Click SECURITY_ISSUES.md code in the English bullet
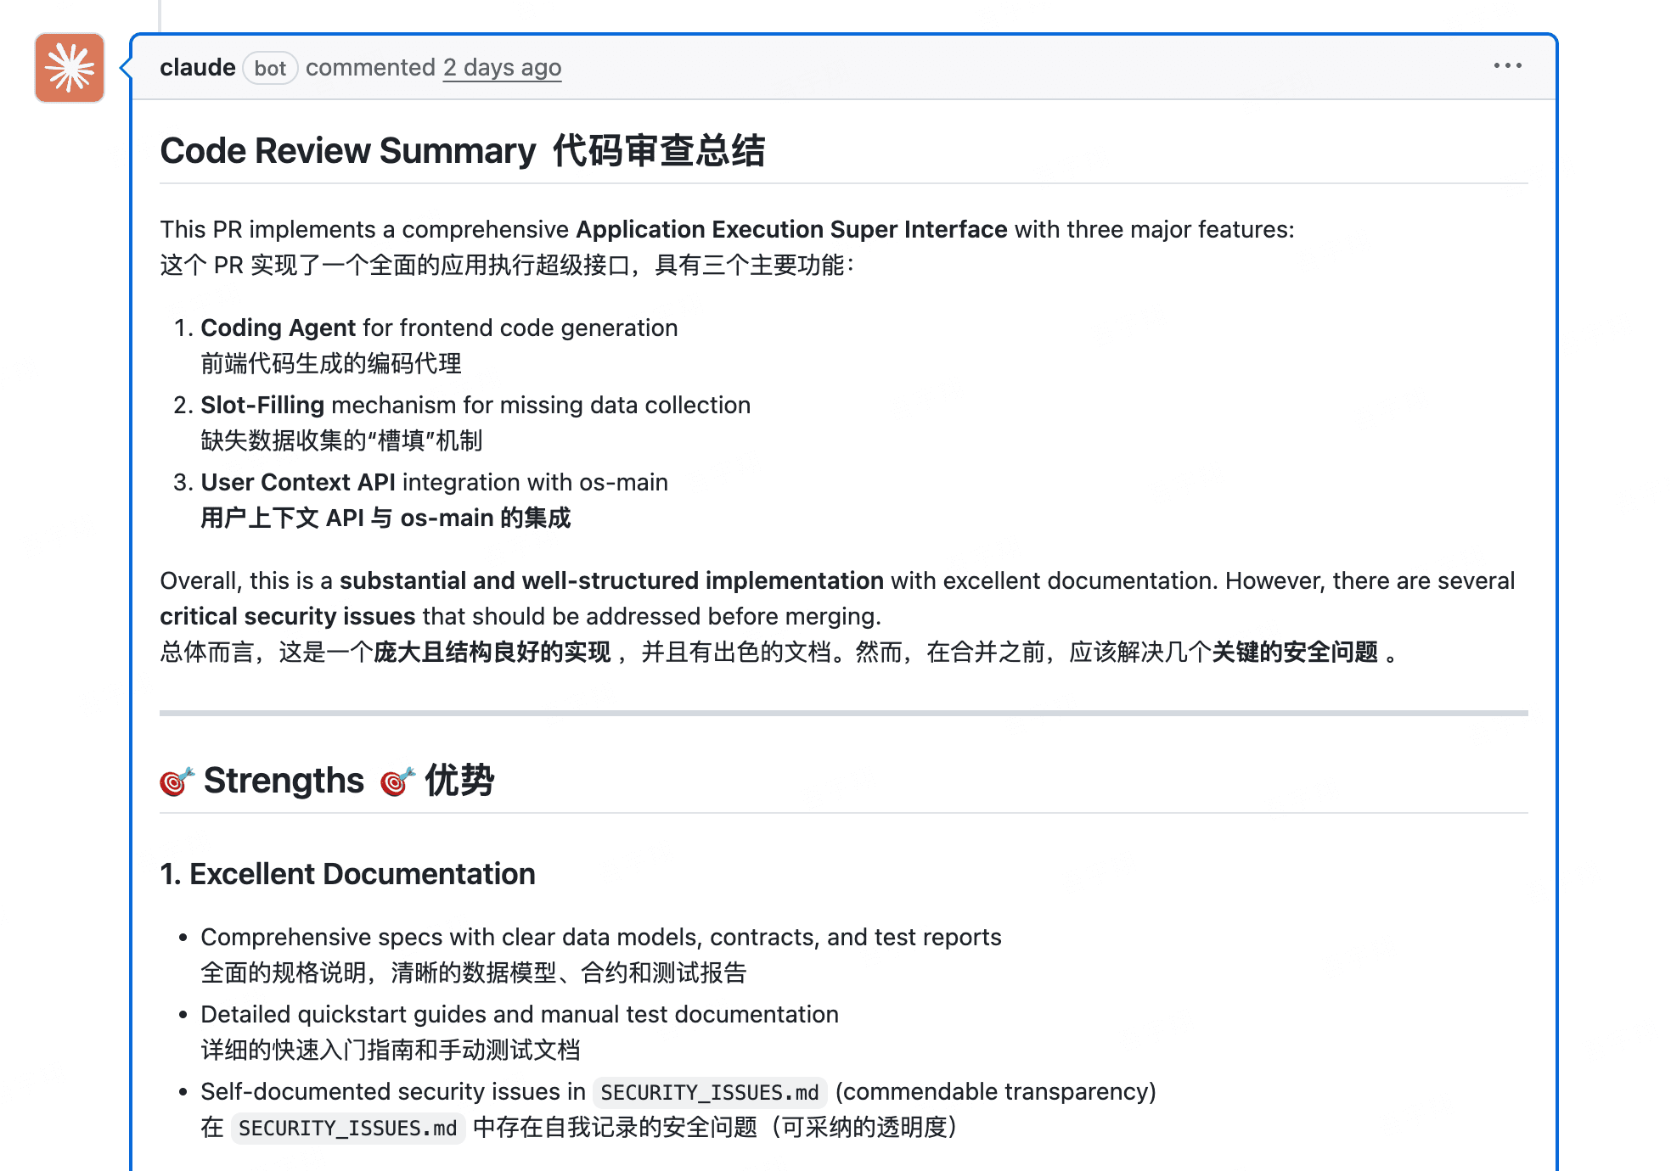This screenshot has height=1171, width=1671. [709, 1092]
